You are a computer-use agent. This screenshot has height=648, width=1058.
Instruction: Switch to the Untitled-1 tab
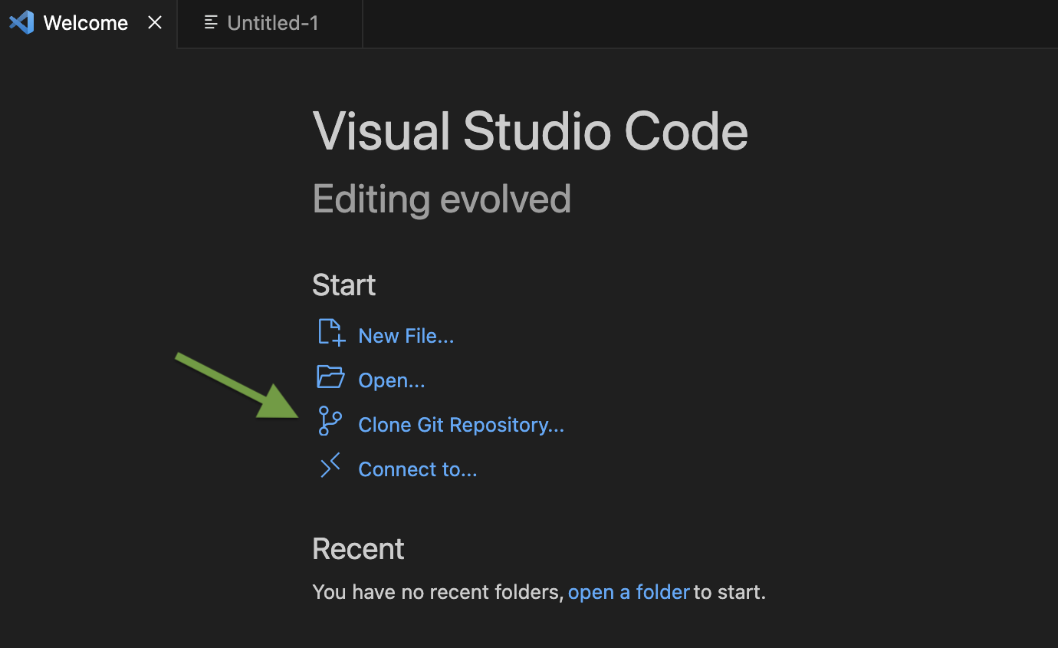pyautogui.click(x=272, y=23)
